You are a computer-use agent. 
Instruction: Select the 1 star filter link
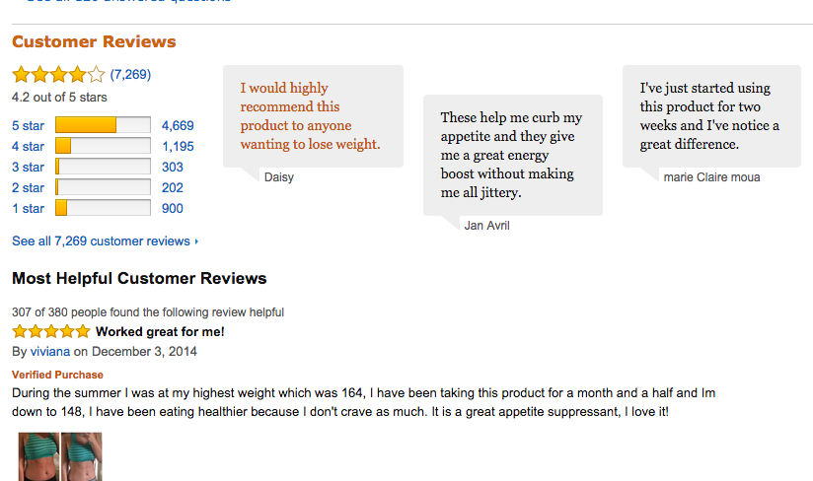(x=28, y=209)
